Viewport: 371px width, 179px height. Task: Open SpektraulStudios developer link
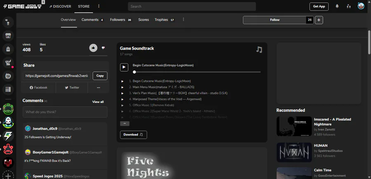[x=330, y=151]
